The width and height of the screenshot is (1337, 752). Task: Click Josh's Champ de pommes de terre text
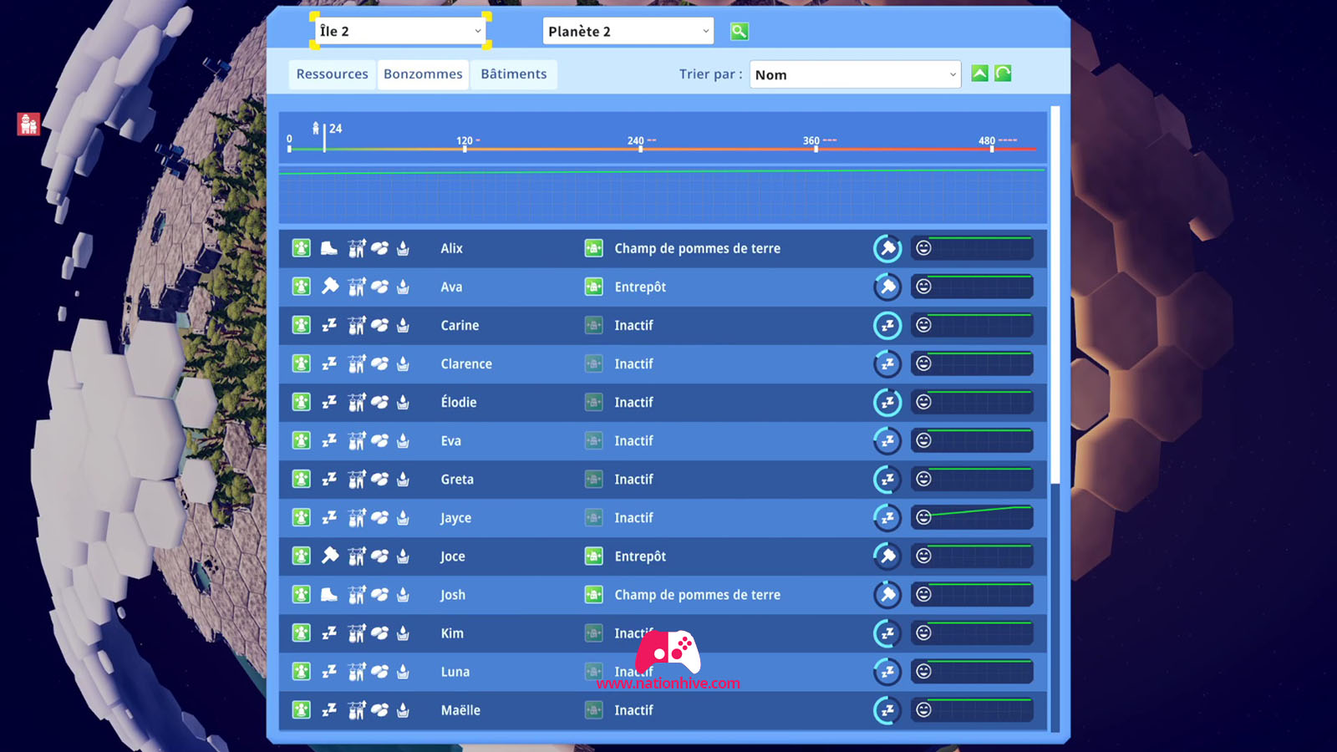[698, 595]
